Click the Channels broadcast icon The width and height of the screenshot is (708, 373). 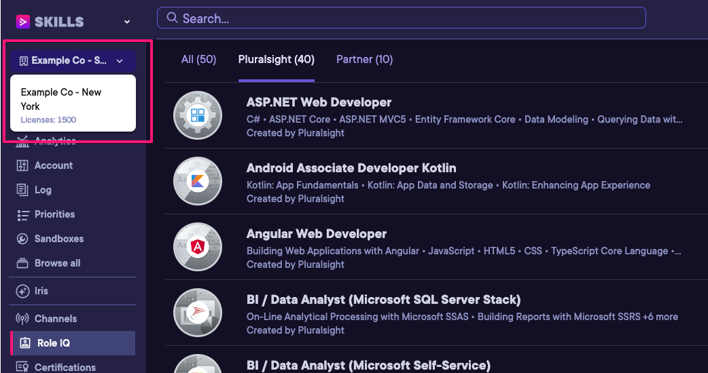22,319
